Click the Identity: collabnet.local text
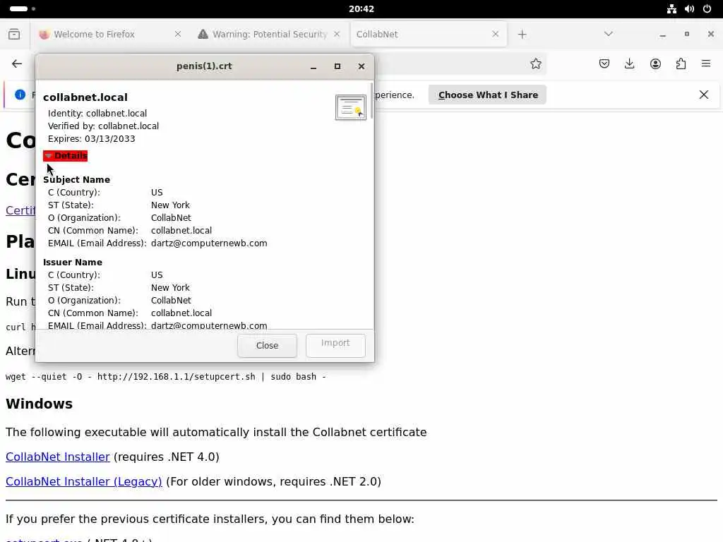 [x=97, y=114]
